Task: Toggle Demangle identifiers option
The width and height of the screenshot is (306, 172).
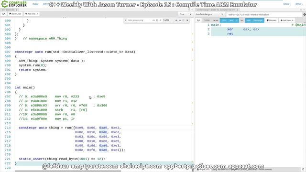Action: pos(258,20)
